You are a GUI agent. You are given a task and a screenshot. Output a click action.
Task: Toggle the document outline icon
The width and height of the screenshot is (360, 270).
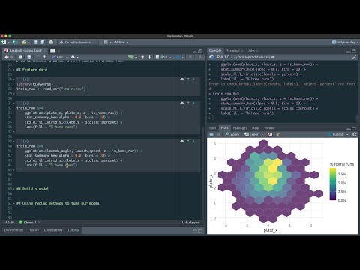pyautogui.click(x=200, y=57)
